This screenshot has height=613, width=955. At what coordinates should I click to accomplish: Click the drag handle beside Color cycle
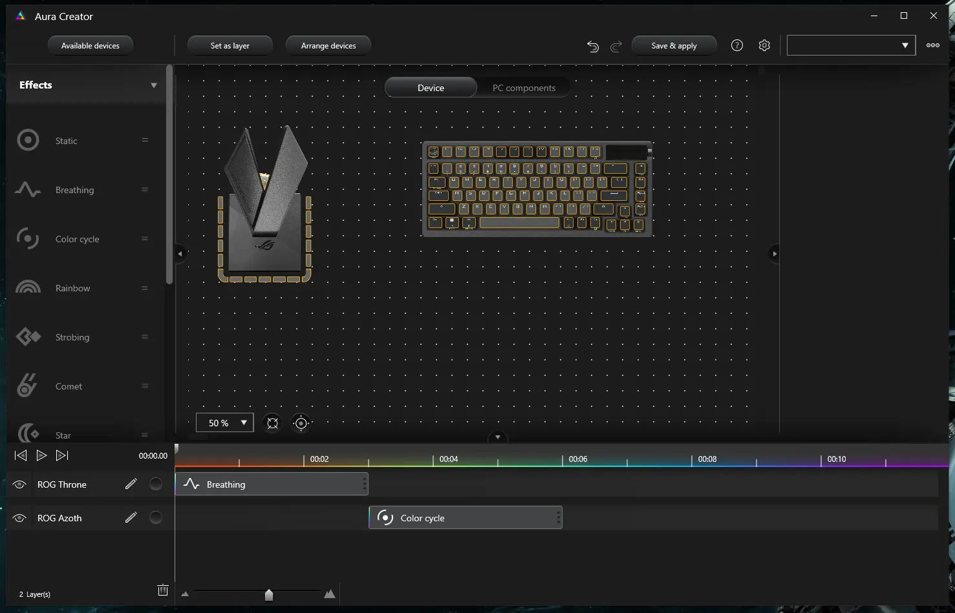(x=145, y=238)
